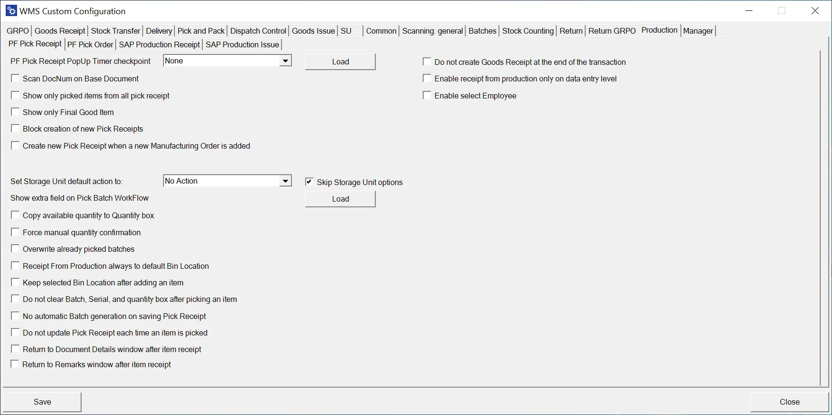Screen dimensions: 832x415
Task: Click the Save button
Action: tap(42, 402)
